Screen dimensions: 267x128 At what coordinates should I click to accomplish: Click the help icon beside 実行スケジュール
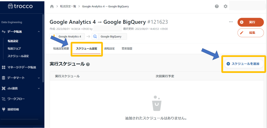(x=88, y=64)
